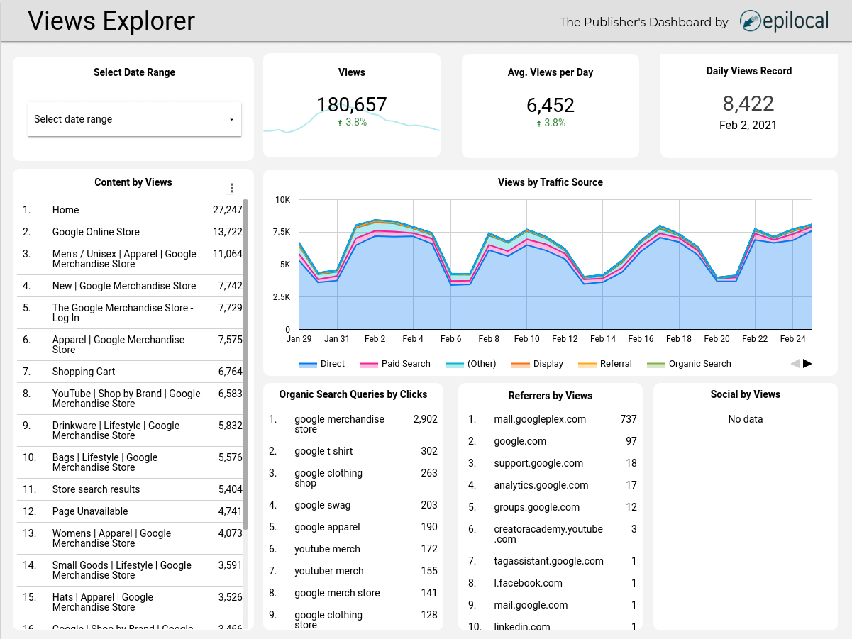Image resolution: width=852 pixels, height=639 pixels.
Task: Toggle the Organic Search series visibility
Action: [655, 364]
